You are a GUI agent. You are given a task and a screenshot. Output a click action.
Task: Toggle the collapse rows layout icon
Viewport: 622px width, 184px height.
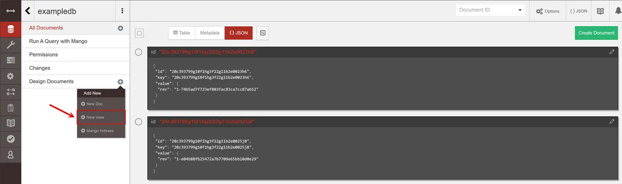(x=263, y=33)
